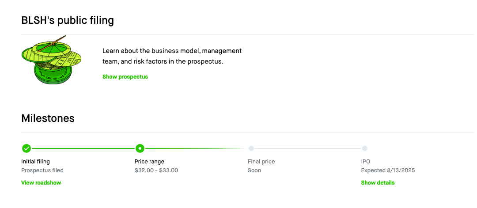Select the $32.00 - $33.00 price text
477x208 pixels.
click(156, 170)
